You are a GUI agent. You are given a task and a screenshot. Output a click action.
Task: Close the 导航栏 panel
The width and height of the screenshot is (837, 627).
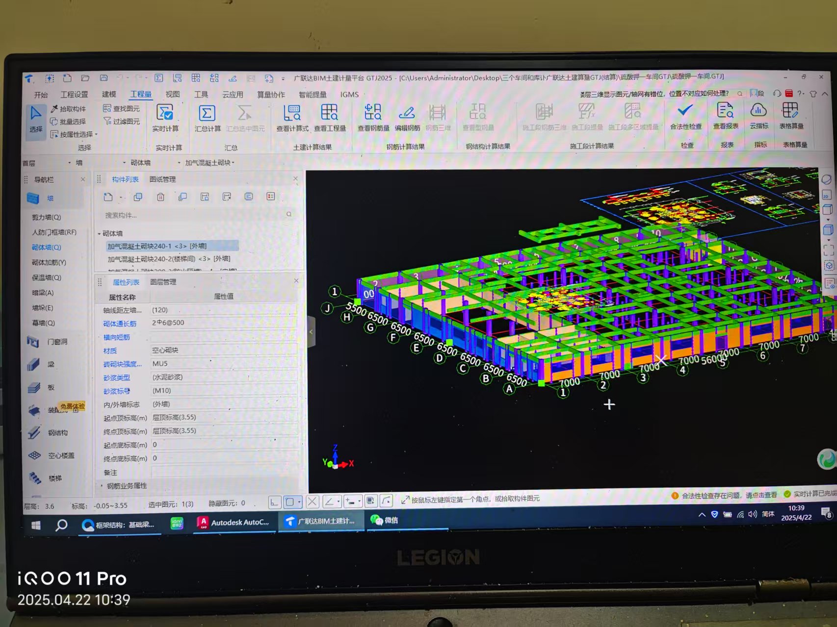(x=83, y=179)
